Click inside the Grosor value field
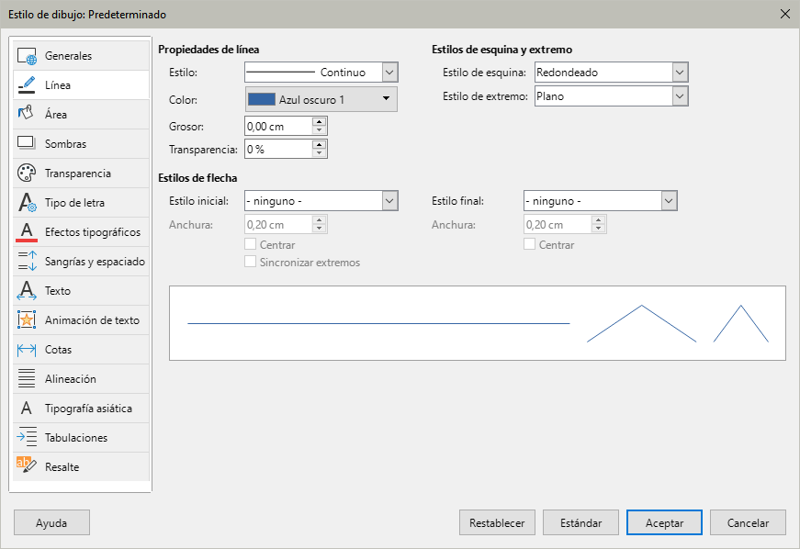 [276, 125]
